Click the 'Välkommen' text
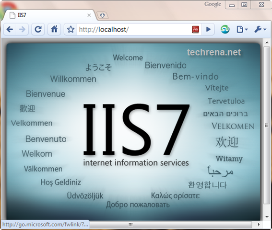 [43, 169]
